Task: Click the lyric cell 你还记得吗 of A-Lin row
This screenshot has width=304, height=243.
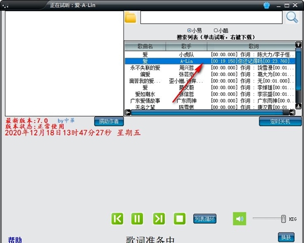Action: [251, 61]
